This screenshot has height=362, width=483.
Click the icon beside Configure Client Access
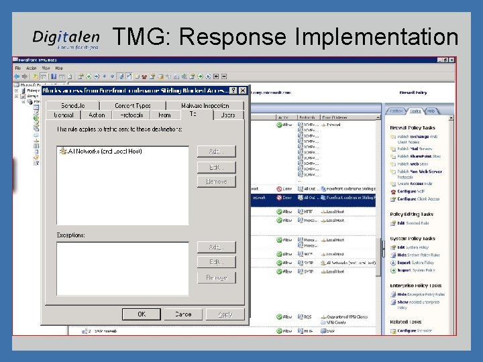393,199
